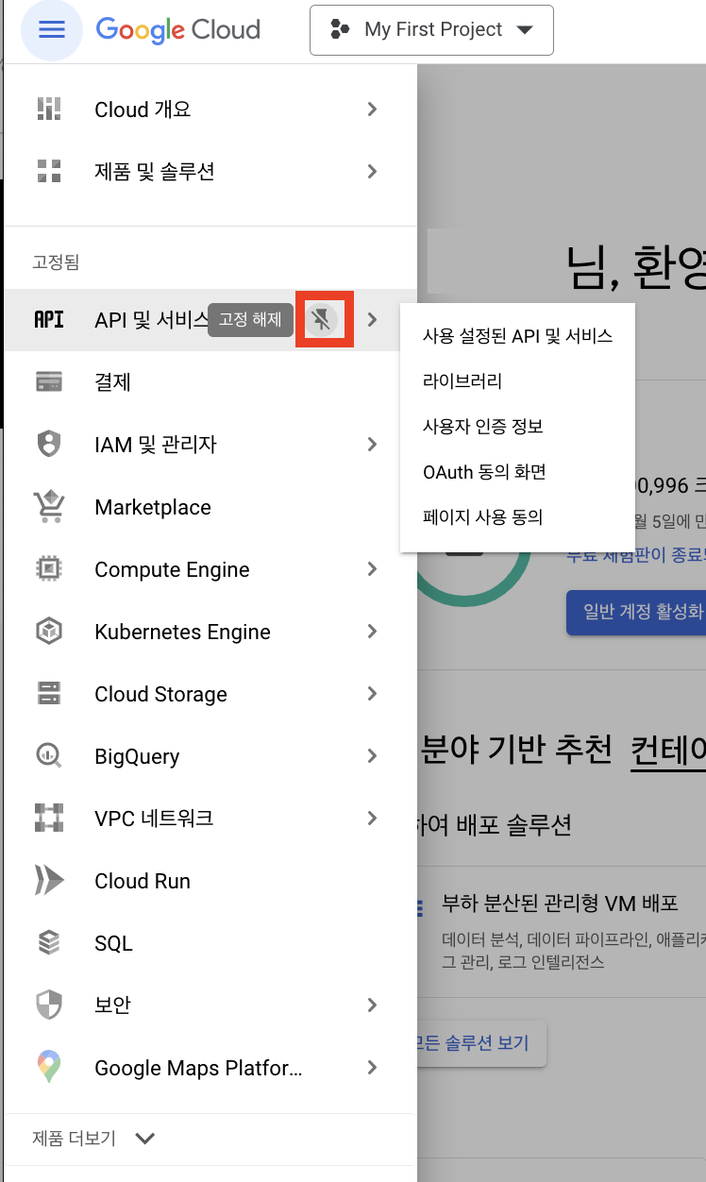Click the SQL stacked layers icon
706x1182 pixels.
pyautogui.click(x=49, y=943)
